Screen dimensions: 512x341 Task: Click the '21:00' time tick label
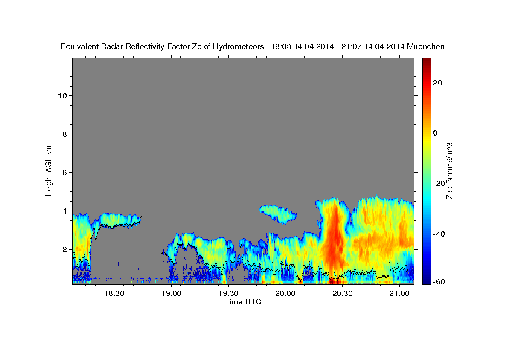tap(399, 293)
